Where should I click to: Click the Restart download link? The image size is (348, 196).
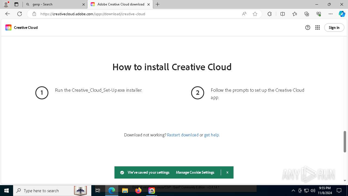point(183,135)
